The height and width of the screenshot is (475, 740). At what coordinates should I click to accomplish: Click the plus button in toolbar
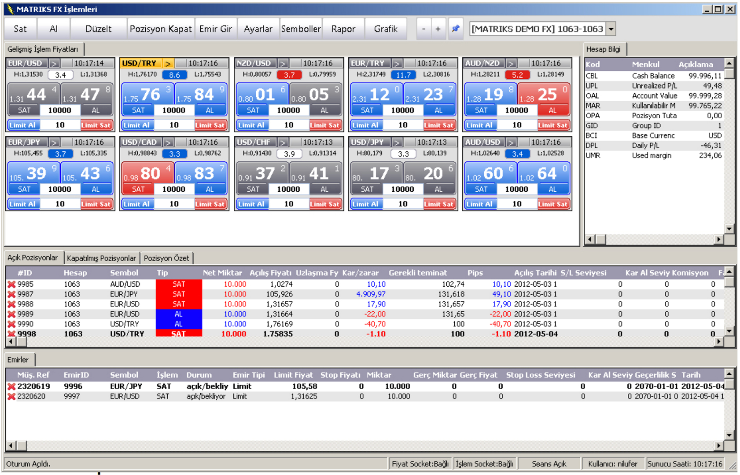(438, 29)
